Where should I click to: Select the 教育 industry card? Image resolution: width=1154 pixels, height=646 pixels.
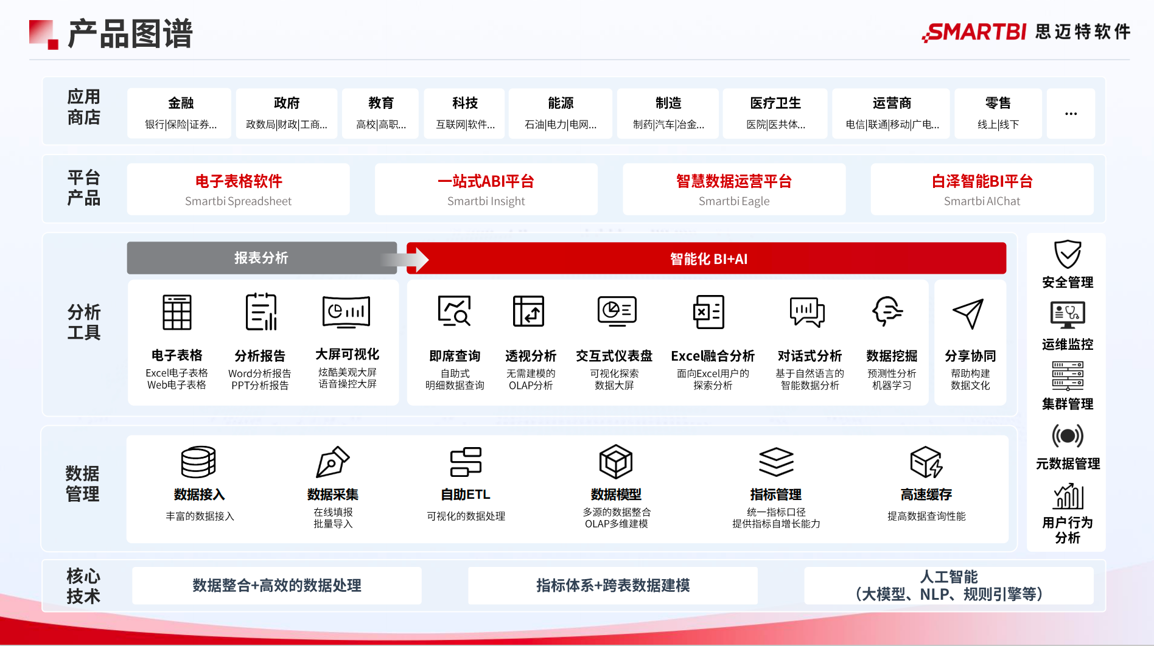pos(380,113)
